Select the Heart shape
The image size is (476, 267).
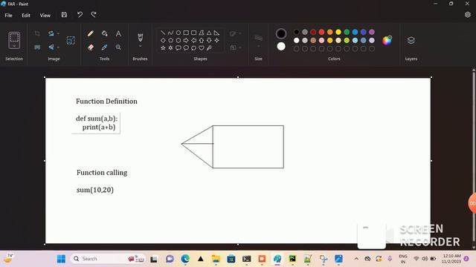coord(202,47)
